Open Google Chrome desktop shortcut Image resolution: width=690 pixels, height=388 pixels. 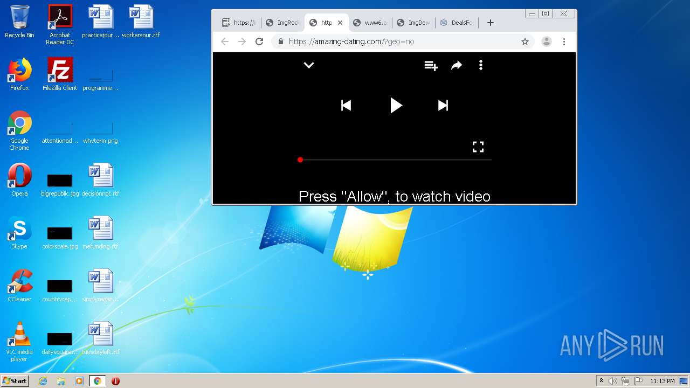(19, 131)
